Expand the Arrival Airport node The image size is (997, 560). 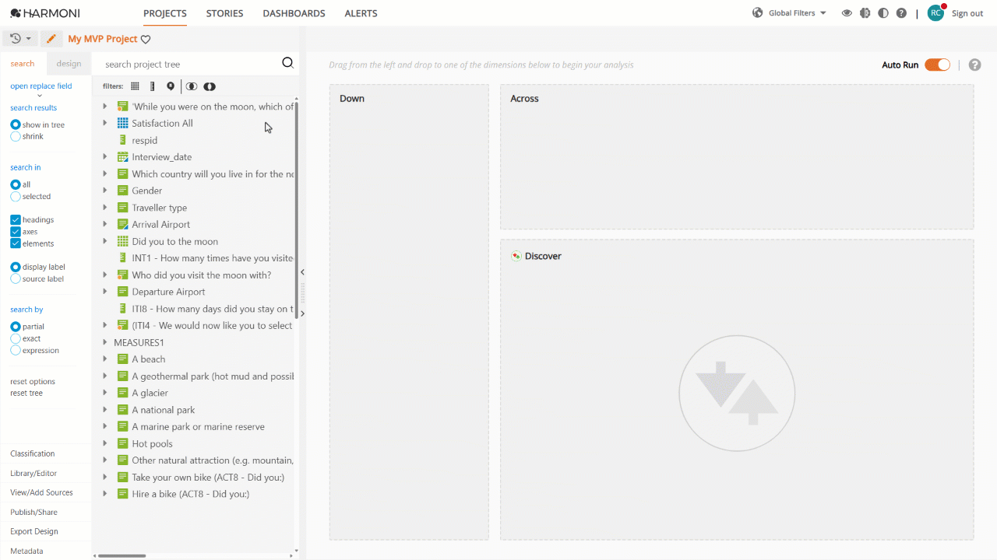point(105,224)
